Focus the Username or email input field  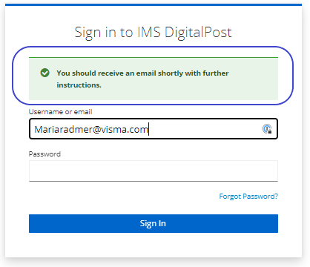154,129
